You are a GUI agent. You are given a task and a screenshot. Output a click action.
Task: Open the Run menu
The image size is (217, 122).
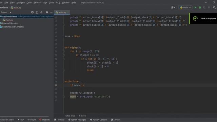click(x=45, y=2)
